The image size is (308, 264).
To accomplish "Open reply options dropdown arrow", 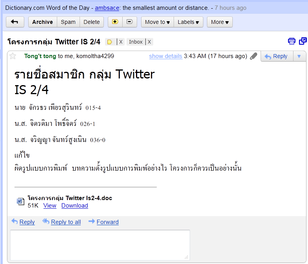I will (299, 56).
